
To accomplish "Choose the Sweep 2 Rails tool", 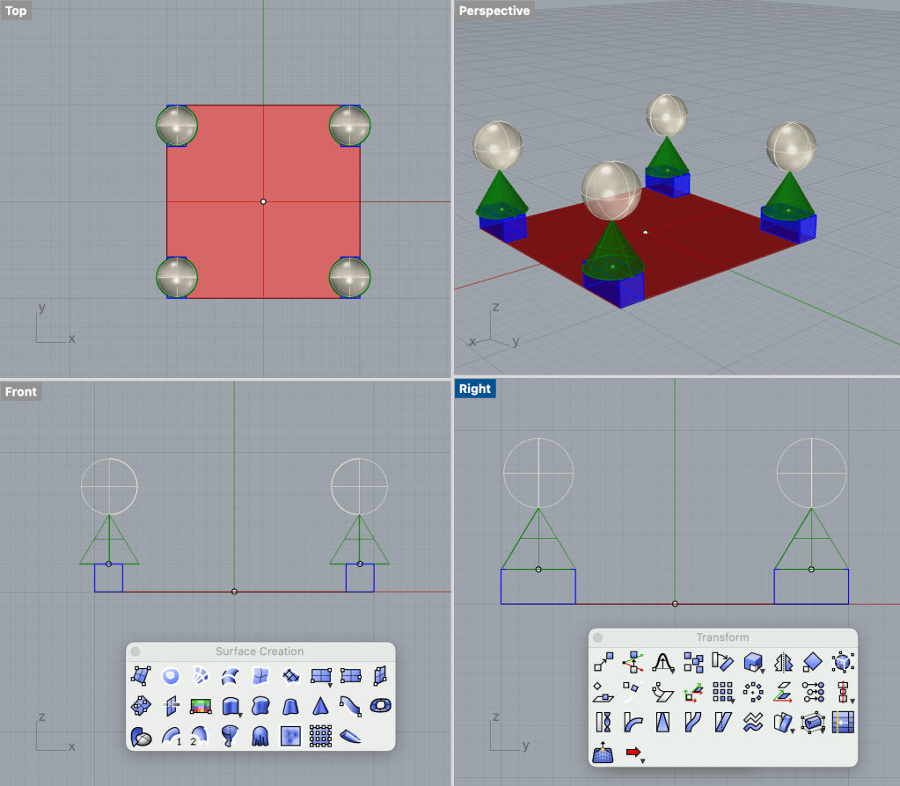I will coord(201,736).
